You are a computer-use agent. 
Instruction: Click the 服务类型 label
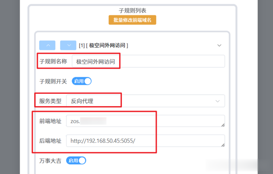[x=50, y=101]
